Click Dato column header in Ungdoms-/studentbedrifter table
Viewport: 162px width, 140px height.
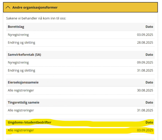pos(149,122)
